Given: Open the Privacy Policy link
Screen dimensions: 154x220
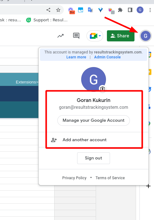Looking at the screenshot, I should (74, 178).
